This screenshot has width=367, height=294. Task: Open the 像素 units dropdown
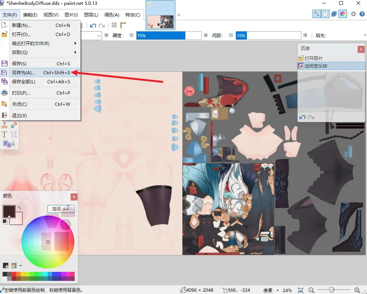point(271,290)
